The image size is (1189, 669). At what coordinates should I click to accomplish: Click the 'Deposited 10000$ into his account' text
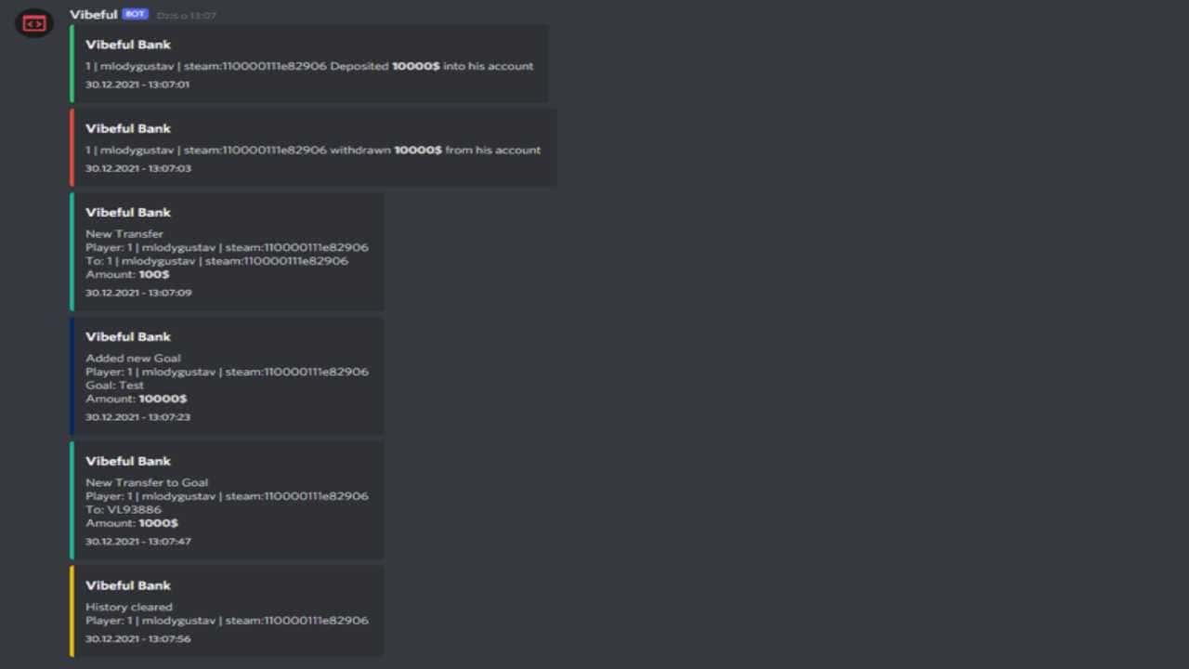tap(432, 66)
